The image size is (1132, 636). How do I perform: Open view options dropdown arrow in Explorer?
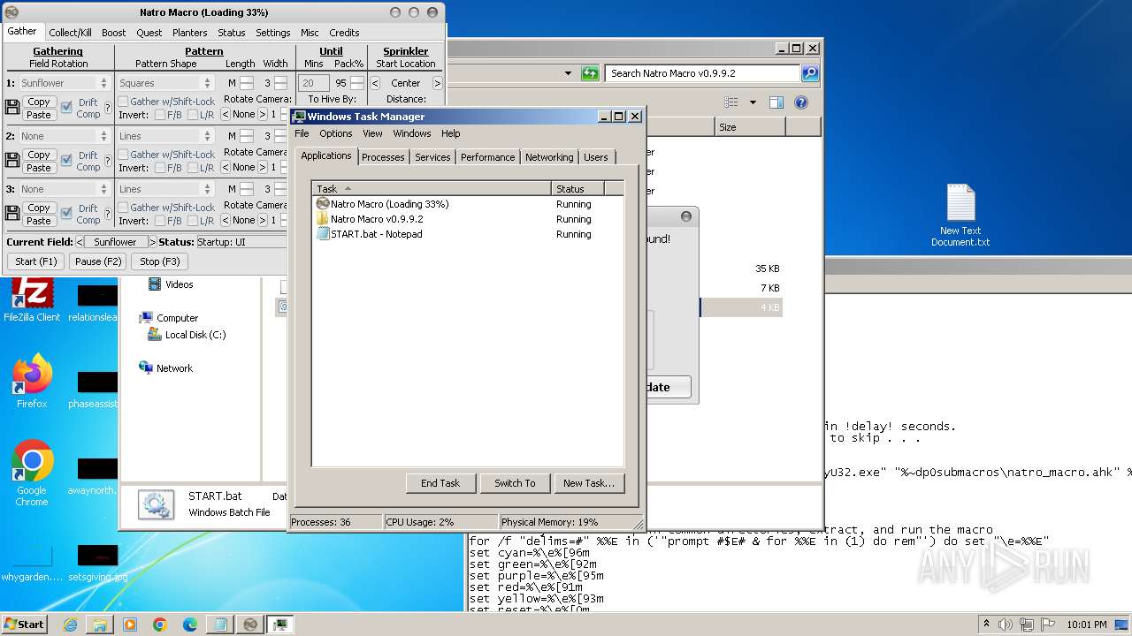(753, 102)
